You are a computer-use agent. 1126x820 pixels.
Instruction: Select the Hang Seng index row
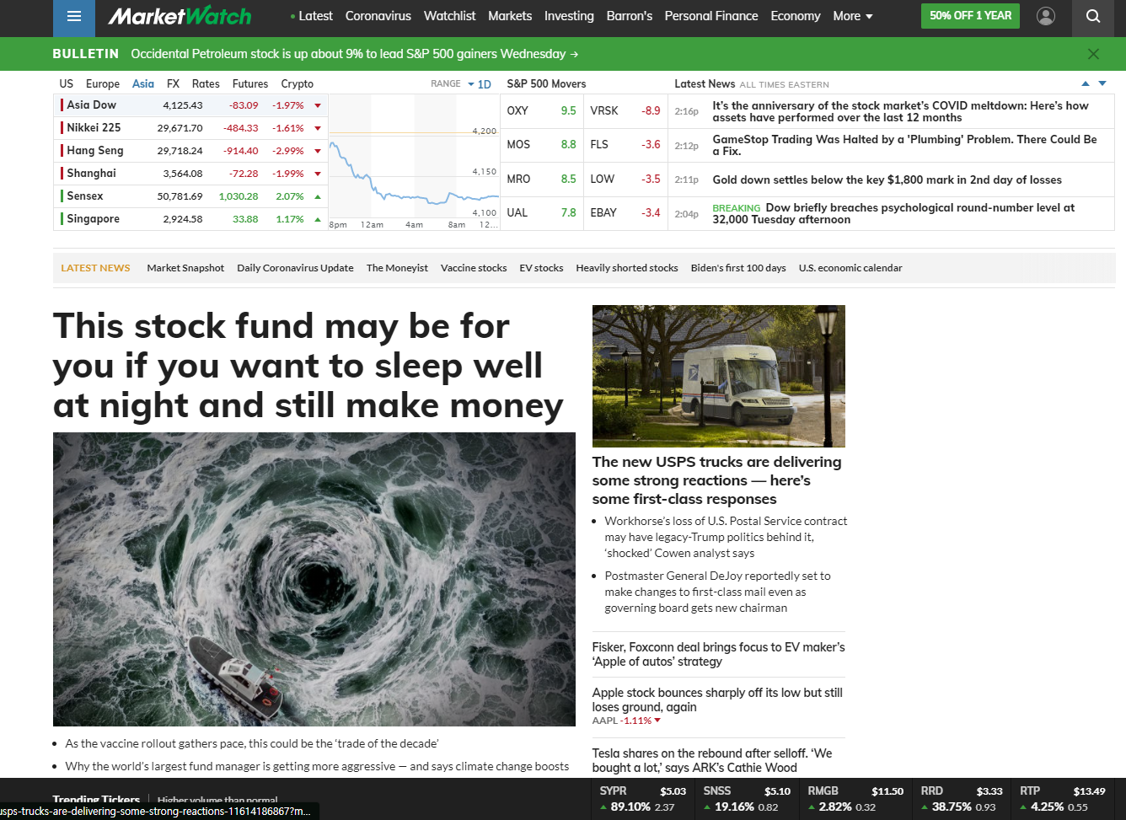190,151
